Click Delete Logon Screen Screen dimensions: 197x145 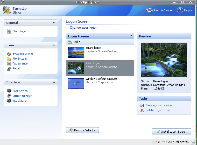click(x=159, y=110)
